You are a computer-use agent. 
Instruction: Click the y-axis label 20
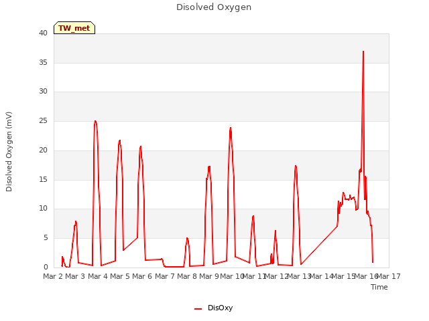[x=43, y=150]
